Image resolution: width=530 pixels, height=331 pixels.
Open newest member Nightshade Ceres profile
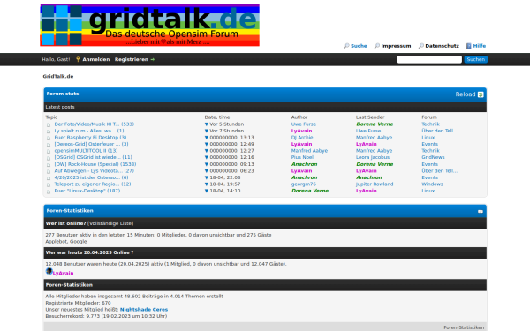pyautogui.click(x=144, y=310)
